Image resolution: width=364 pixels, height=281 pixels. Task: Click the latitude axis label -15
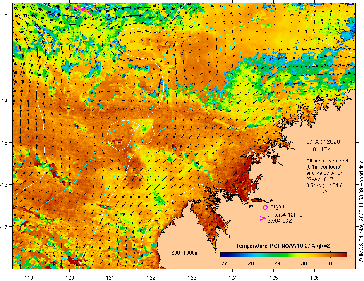[x=4, y=142]
